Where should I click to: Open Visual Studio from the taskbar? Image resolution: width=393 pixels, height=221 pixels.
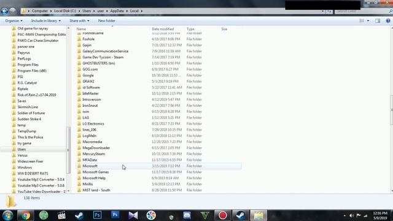[133, 215]
